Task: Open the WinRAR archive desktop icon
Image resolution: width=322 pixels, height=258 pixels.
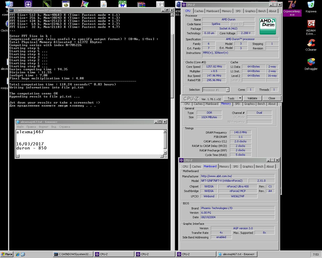Action: click(x=141, y=4)
